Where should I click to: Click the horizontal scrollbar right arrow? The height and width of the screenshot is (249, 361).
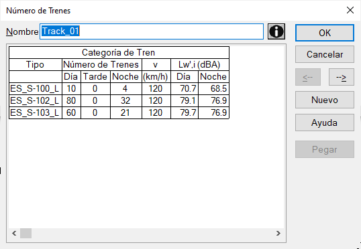pyautogui.click(x=278, y=234)
